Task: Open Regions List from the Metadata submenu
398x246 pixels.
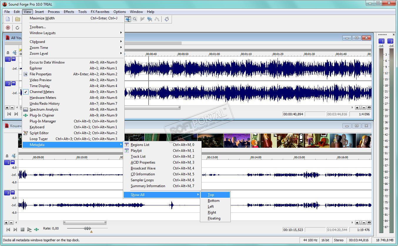Action: point(140,145)
